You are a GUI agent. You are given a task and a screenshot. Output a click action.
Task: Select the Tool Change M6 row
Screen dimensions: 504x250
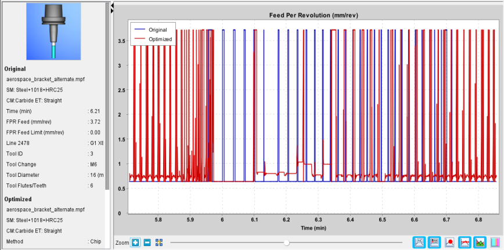click(x=55, y=164)
